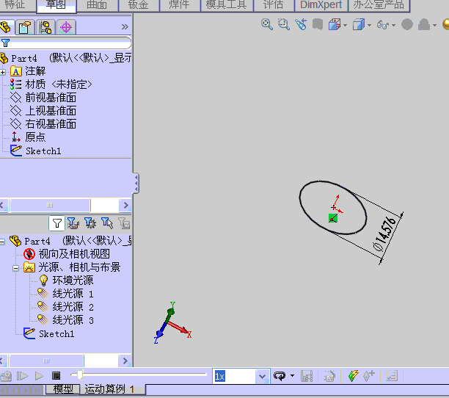Click the Previous View icon
The width and height of the screenshot is (449, 398).
(x=301, y=24)
